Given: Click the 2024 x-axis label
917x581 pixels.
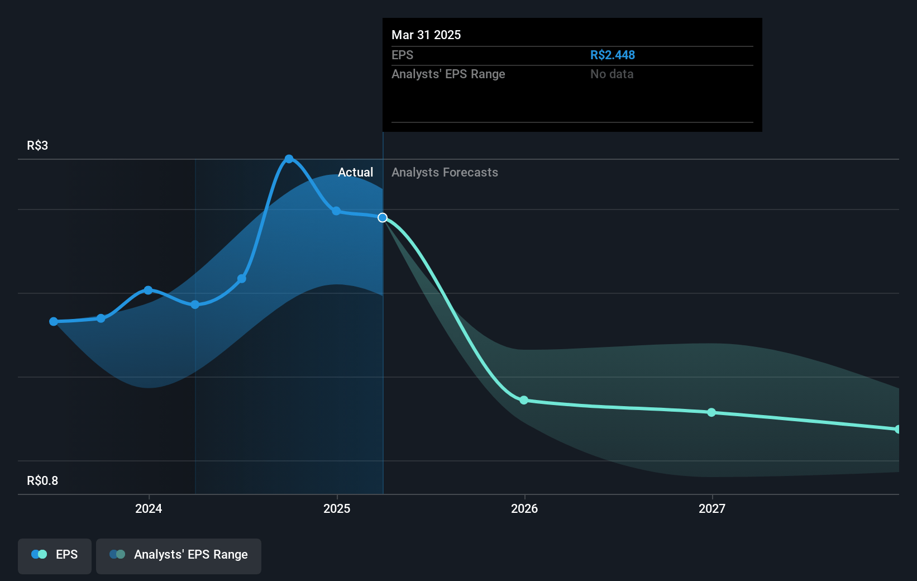Looking at the screenshot, I should tap(149, 508).
